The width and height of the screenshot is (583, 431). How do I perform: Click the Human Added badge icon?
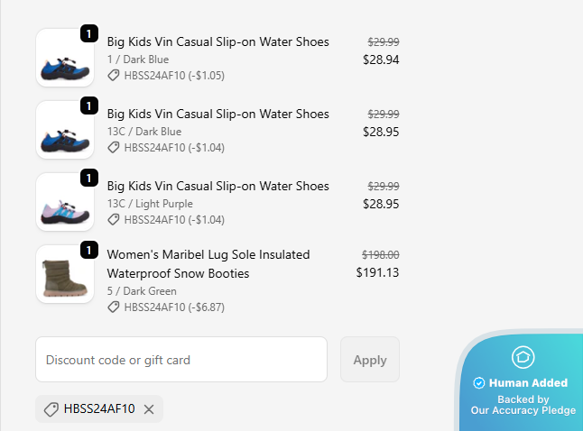(523, 358)
